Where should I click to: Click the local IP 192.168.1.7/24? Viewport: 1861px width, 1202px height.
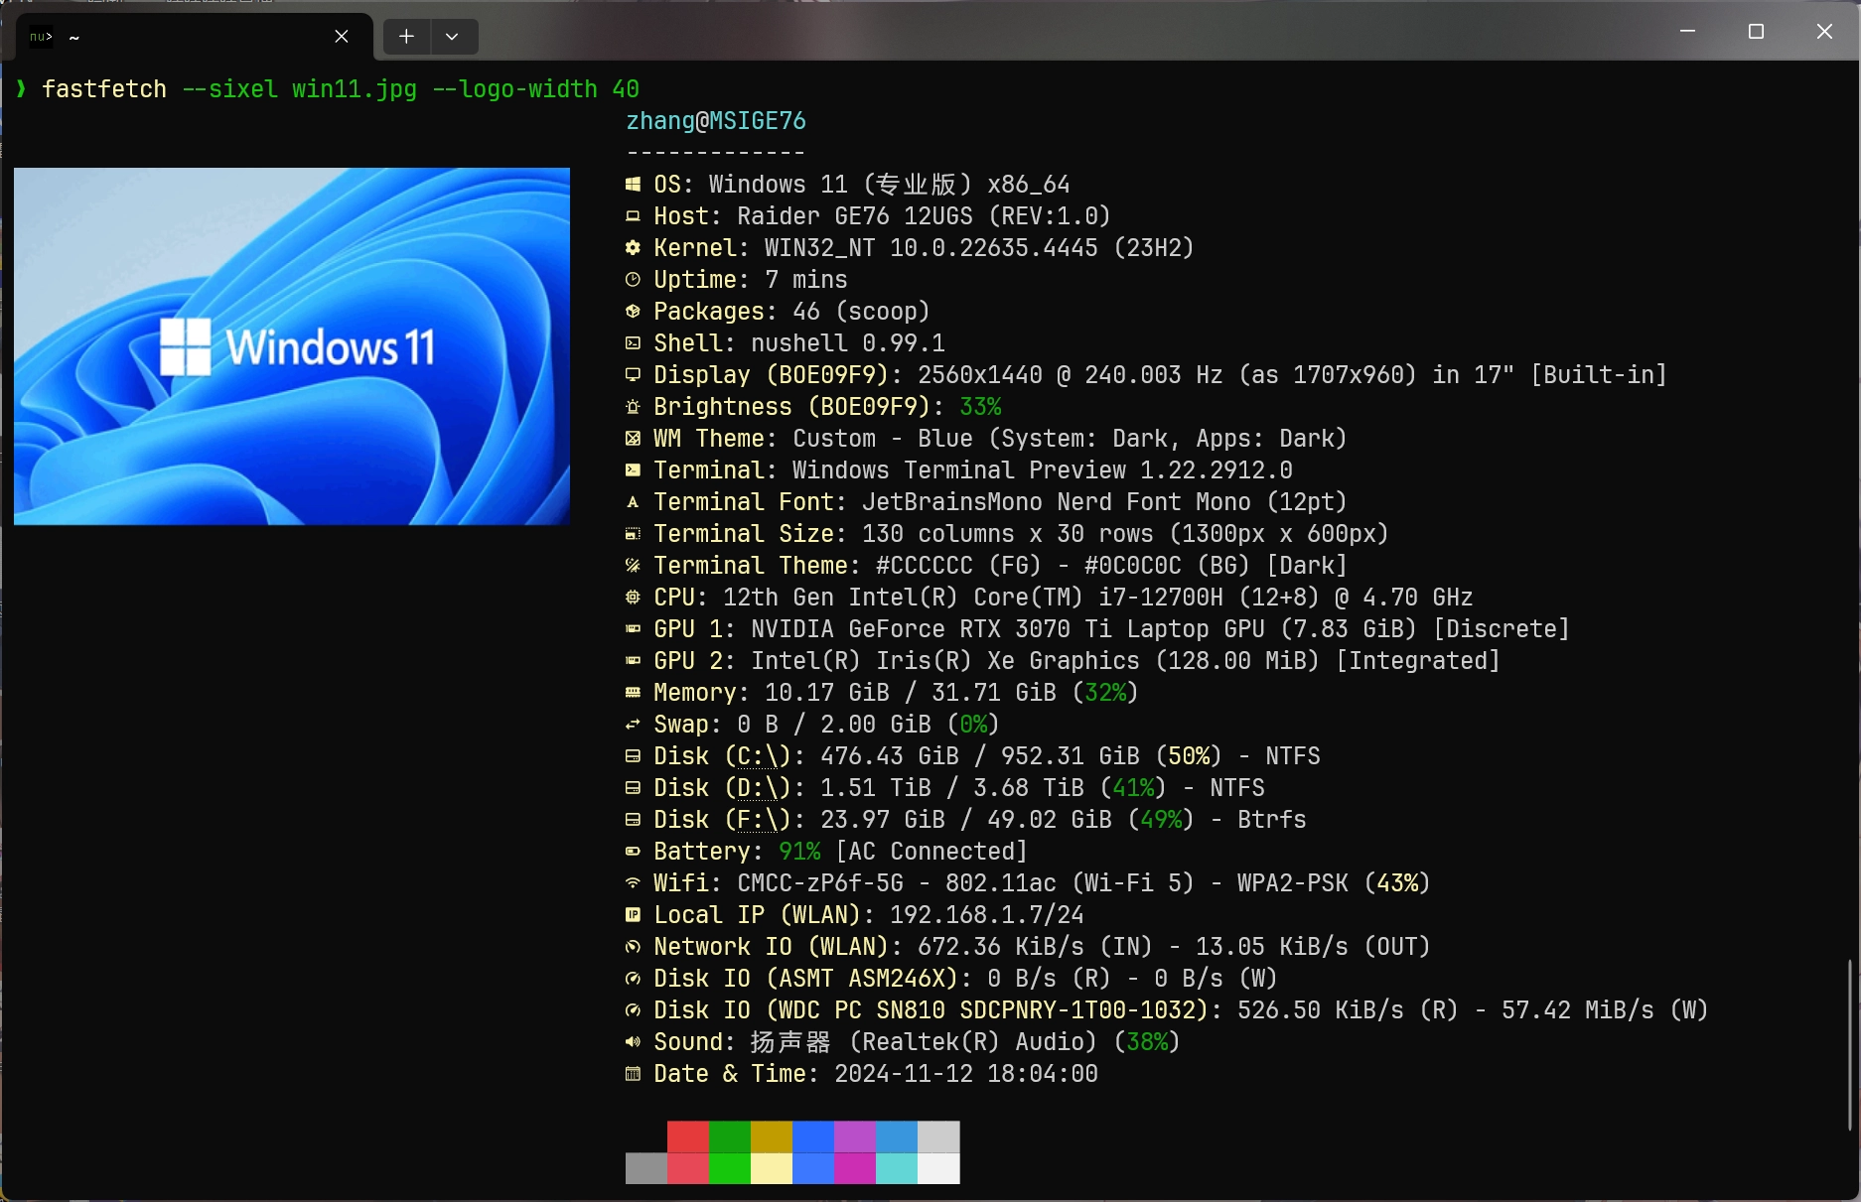[987, 915]
